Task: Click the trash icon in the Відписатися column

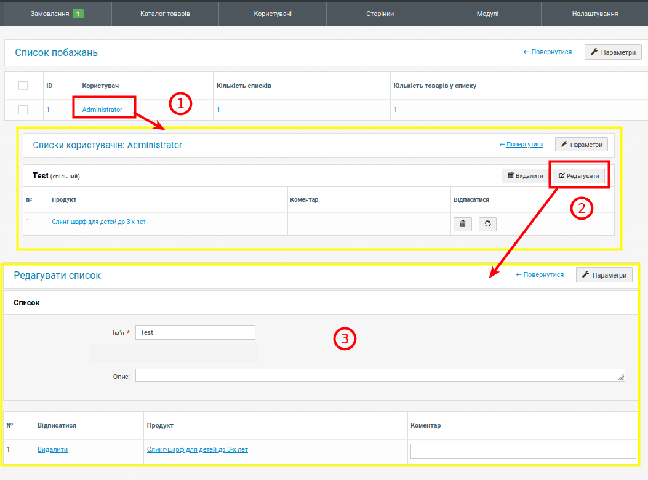Action: [x=463, y=224]
